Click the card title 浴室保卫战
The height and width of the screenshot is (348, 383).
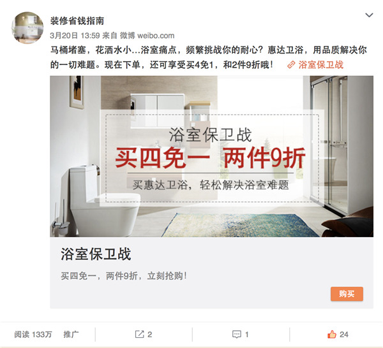(x=96, y=254)
